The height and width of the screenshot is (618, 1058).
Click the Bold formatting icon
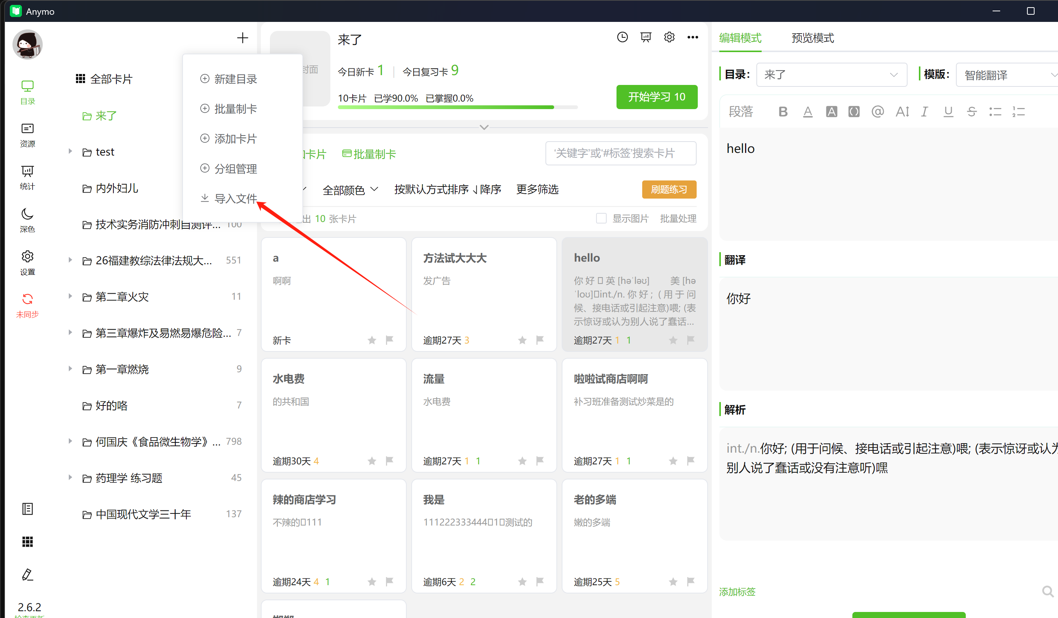pyautogui.click(x=783, y=111)
